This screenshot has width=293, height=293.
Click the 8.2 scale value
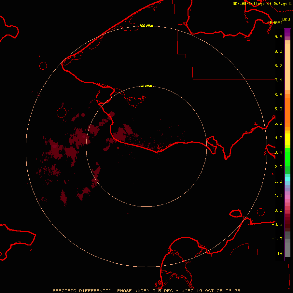278,65
